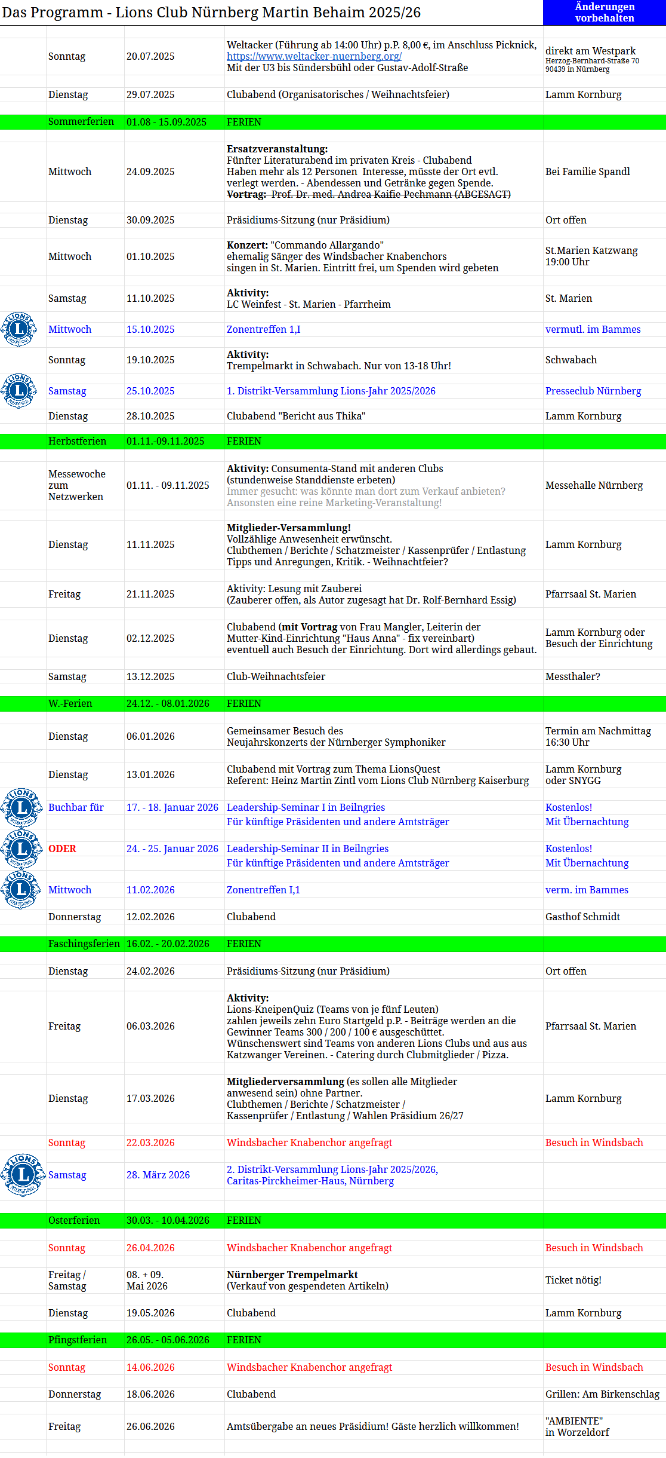Select the Herbstferien green band

coord(333,442)
